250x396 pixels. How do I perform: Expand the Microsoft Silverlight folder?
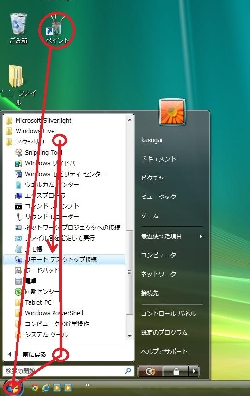(38, 121)
